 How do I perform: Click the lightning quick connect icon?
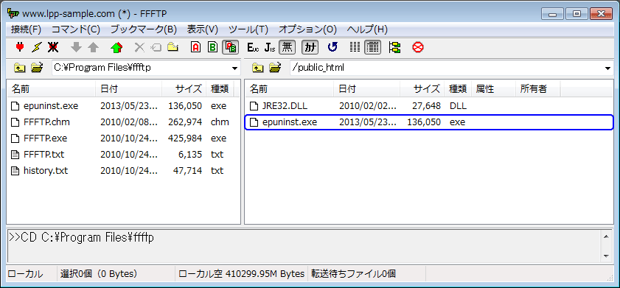[x=36, y=48]
